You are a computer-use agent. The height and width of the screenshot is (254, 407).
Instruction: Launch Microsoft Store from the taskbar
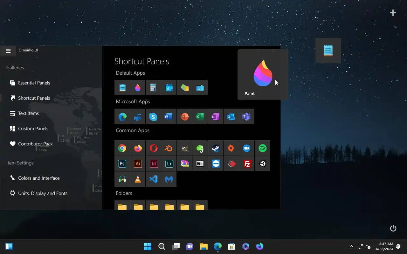coord(231,246)
